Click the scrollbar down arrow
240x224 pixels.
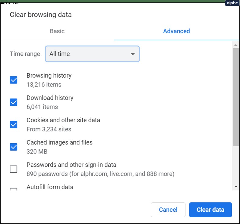[x=236, y=186]
